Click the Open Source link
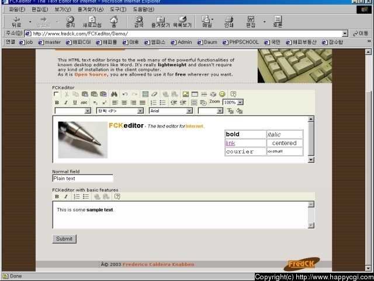The image size is (374, 281). click(x=91, y=74)
